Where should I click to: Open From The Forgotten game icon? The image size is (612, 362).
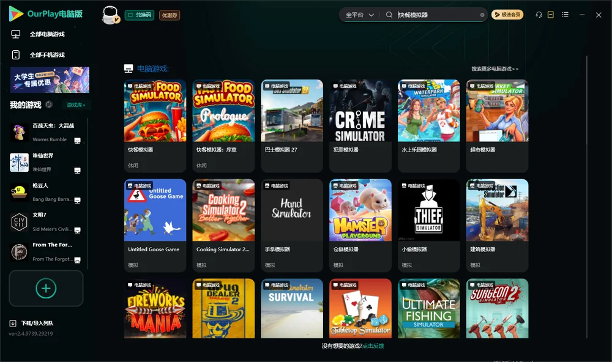coord(19,252)
